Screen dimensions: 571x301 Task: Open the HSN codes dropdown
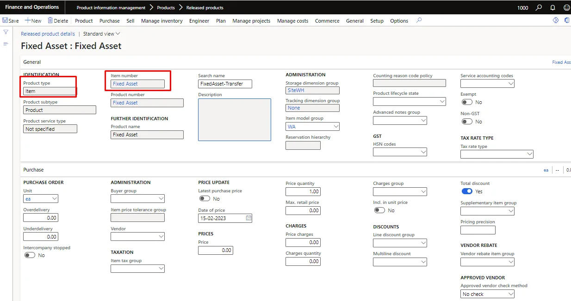[x=423, y=152]
